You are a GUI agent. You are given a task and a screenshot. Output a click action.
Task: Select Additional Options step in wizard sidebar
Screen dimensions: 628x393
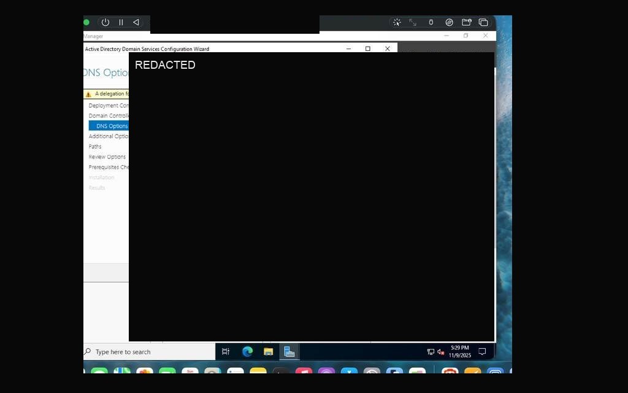109,136
